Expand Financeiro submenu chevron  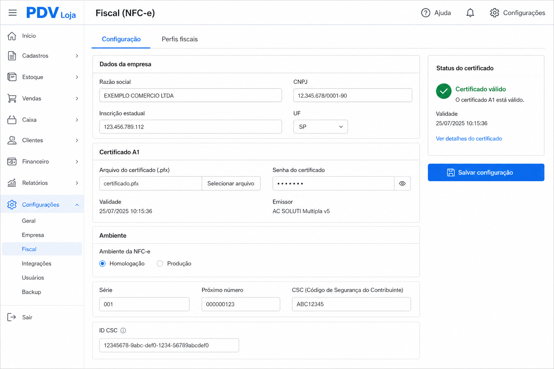[77, 161]
